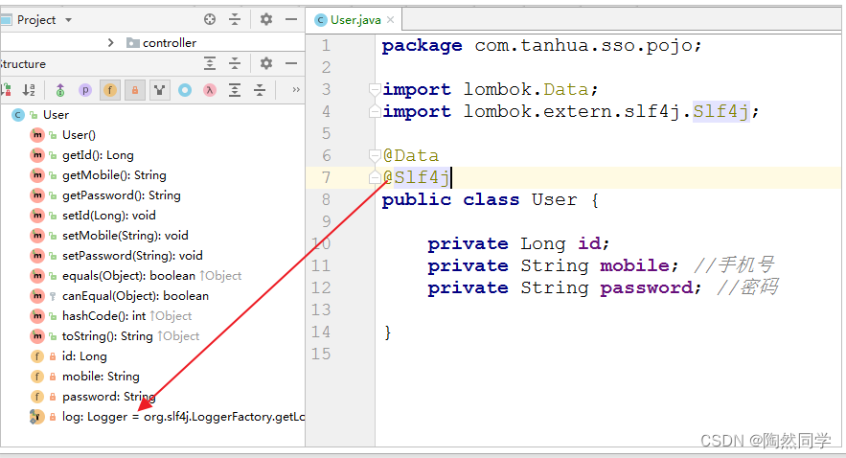Toggle Sort by Visibility in Structure toolbar

click(x=7, y=90)
